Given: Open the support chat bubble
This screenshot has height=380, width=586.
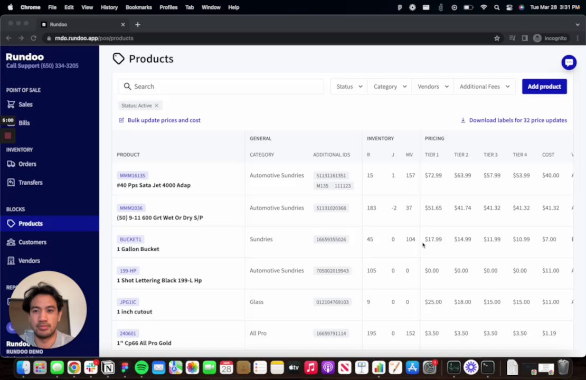Looking at the screenshot, I should pos(569,62).
